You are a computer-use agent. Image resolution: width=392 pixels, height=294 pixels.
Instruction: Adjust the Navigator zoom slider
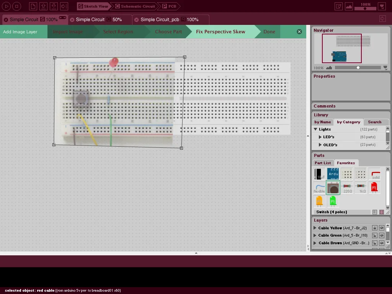[358, 68]
